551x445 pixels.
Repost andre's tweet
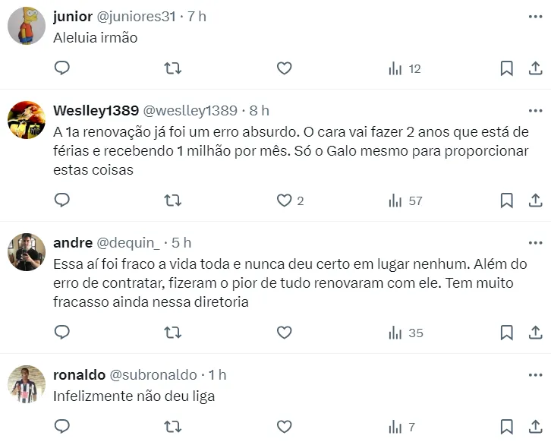pos(173,333)
